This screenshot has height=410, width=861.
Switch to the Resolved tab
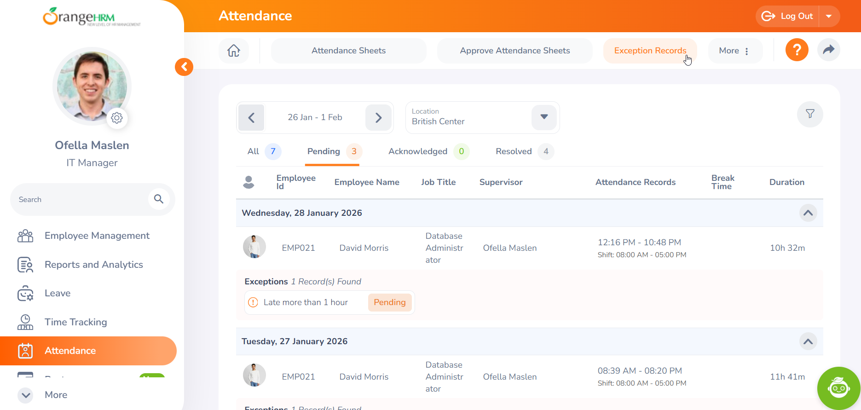(514, 151)
